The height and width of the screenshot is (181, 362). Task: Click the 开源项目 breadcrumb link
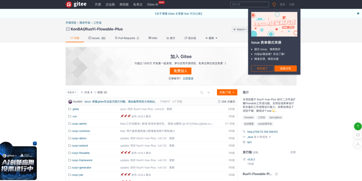71,23
